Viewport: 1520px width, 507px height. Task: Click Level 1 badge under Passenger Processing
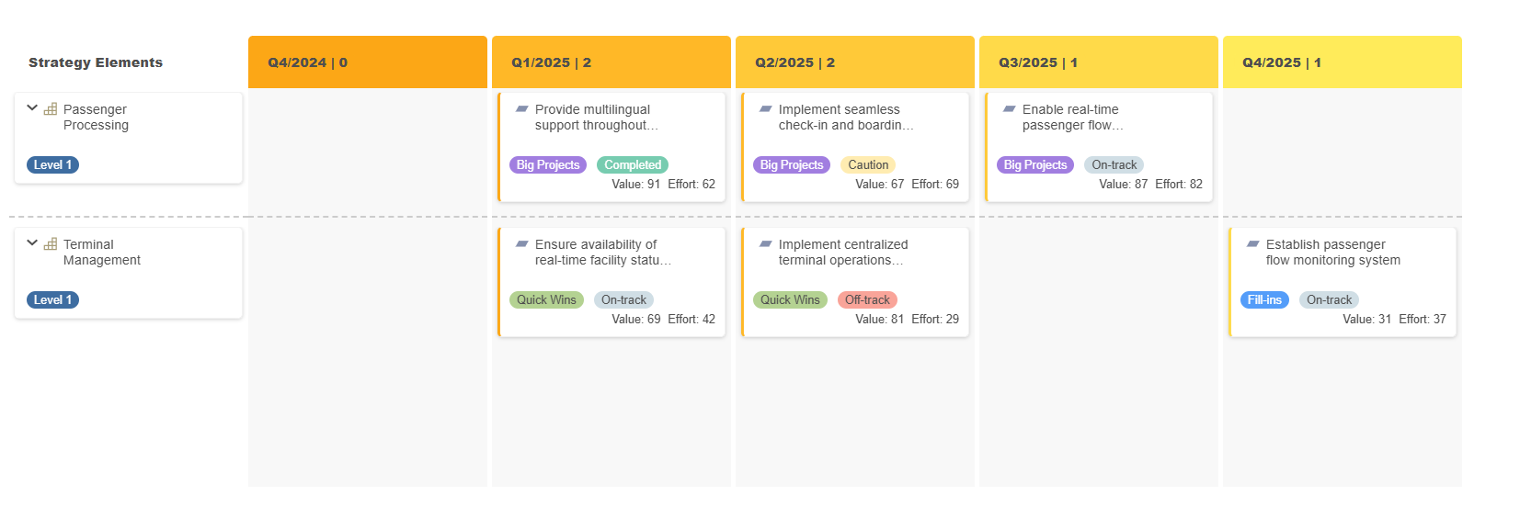(52, 165)
